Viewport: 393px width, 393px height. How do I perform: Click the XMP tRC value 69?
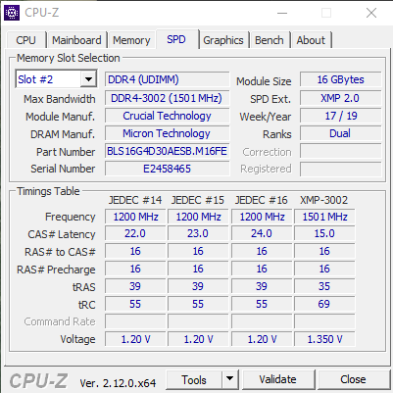pyautogui.click(x=324, y=304)
